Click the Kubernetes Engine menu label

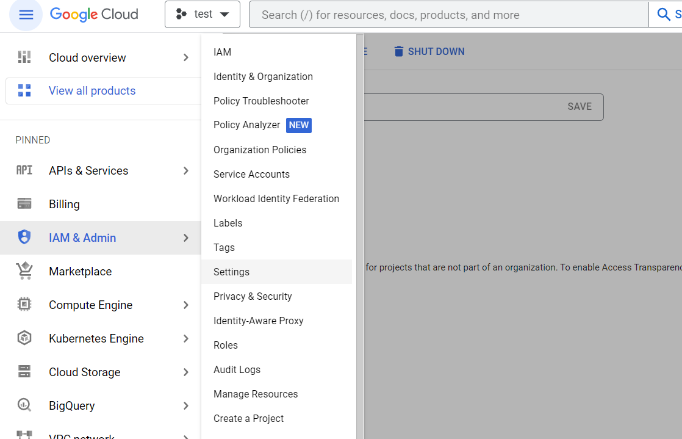coord(96,338)
